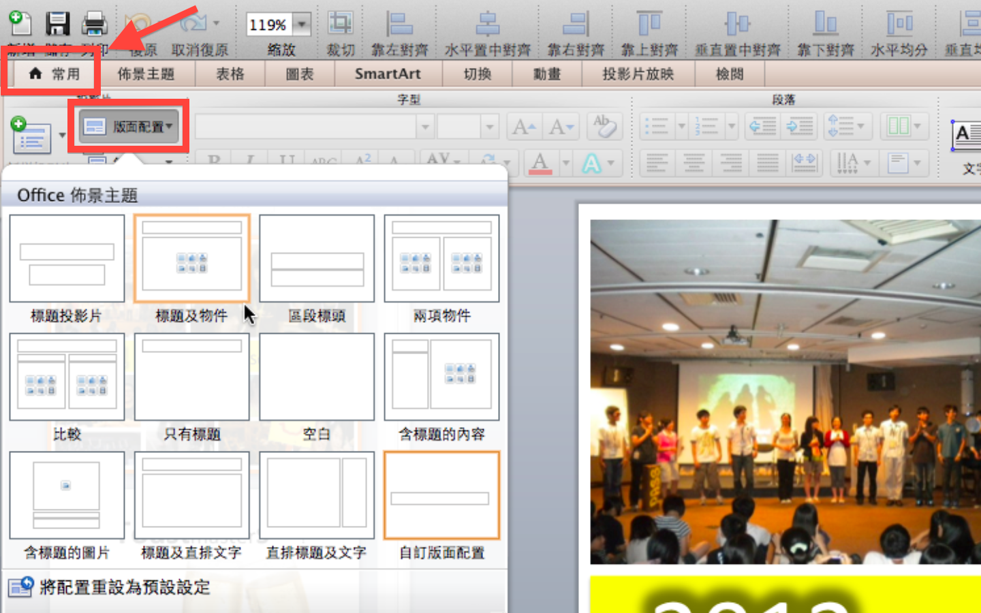Open the redo history dropdown arrow

tap(217, 23)
